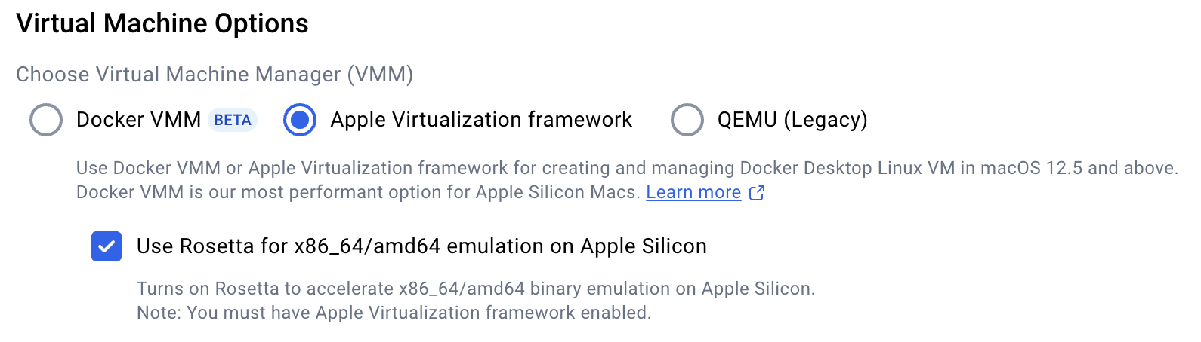The image size is (1201, 342).
Task: Open the Learn more link
Action: click(693, 192)
